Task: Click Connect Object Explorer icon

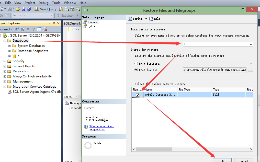Action: 17,29
